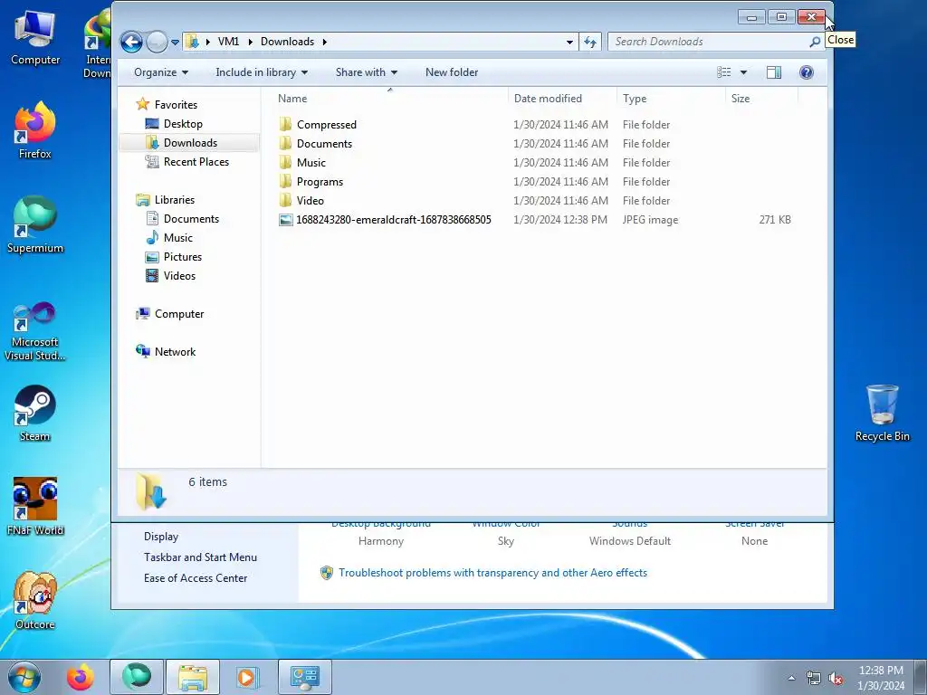Screen dimensions: 927x695
Task: Click the 1/30/2024 12:38 PM date cell
Action: tap(559, 219)
